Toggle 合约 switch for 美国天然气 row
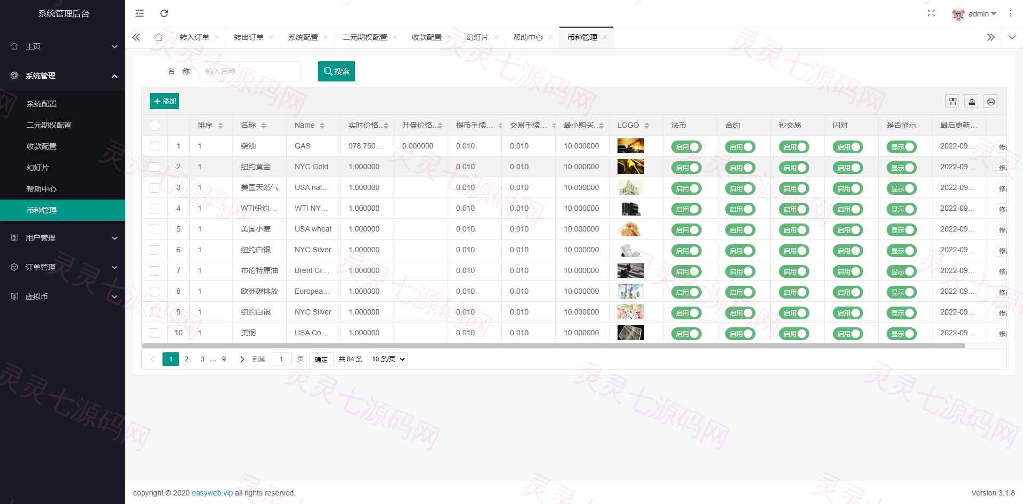Viewport: 1023px width, 504px height. point(740,188)
